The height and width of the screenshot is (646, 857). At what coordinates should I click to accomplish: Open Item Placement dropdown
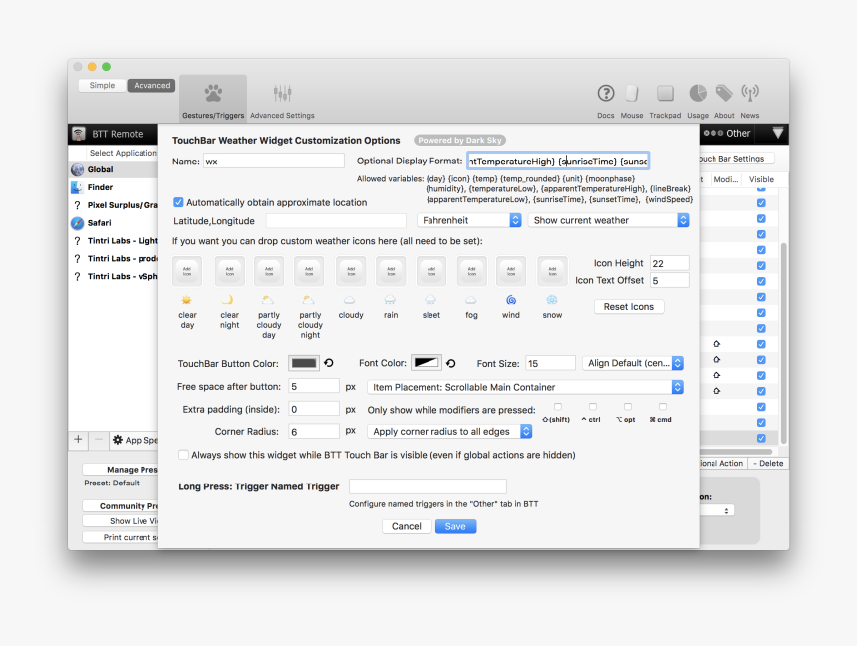click(x=525, y=387)
